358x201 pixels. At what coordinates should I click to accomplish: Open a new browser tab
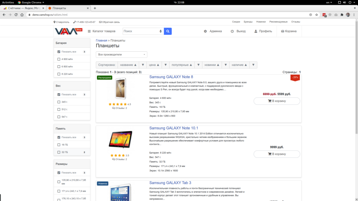[x=95, y=8]
